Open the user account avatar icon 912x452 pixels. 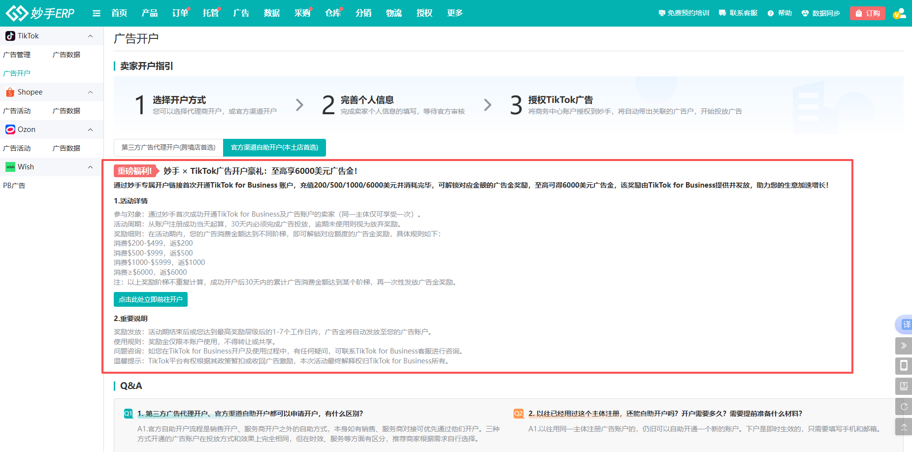pyautogui.click(x=900, y=13)
